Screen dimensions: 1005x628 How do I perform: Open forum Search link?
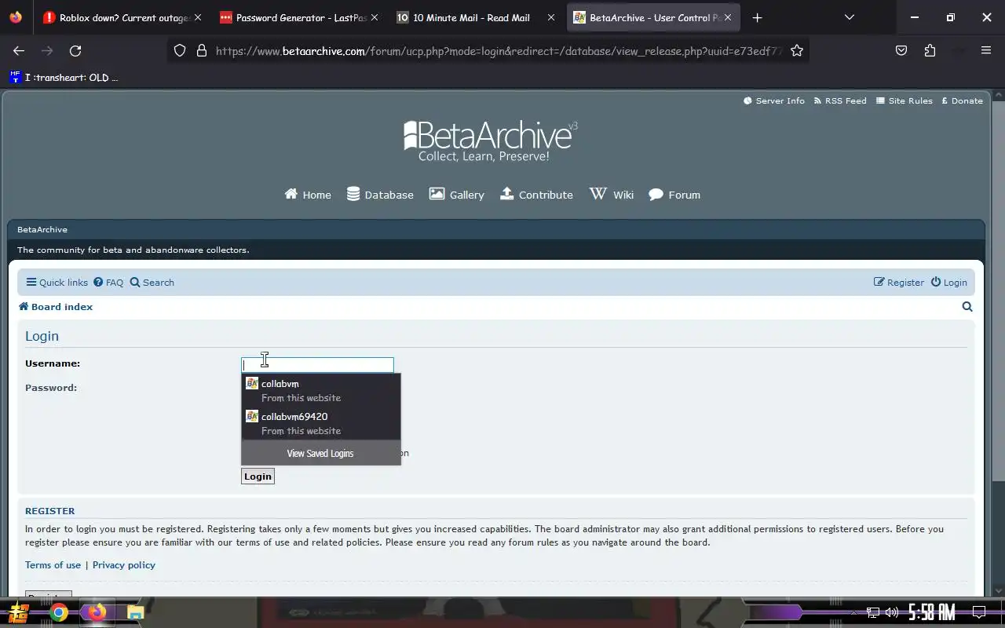(x=152, y=283)
